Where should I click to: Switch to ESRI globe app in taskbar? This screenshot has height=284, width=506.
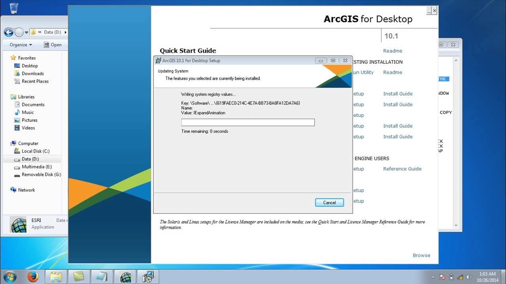pyautogui.click(x=125, y=277)
